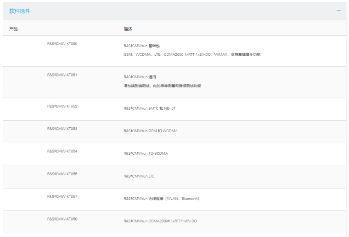Click the CMWrun TD-SCDMA description
Image resolution: width=349 pixels, height=237 pixels.
(146, 154)
